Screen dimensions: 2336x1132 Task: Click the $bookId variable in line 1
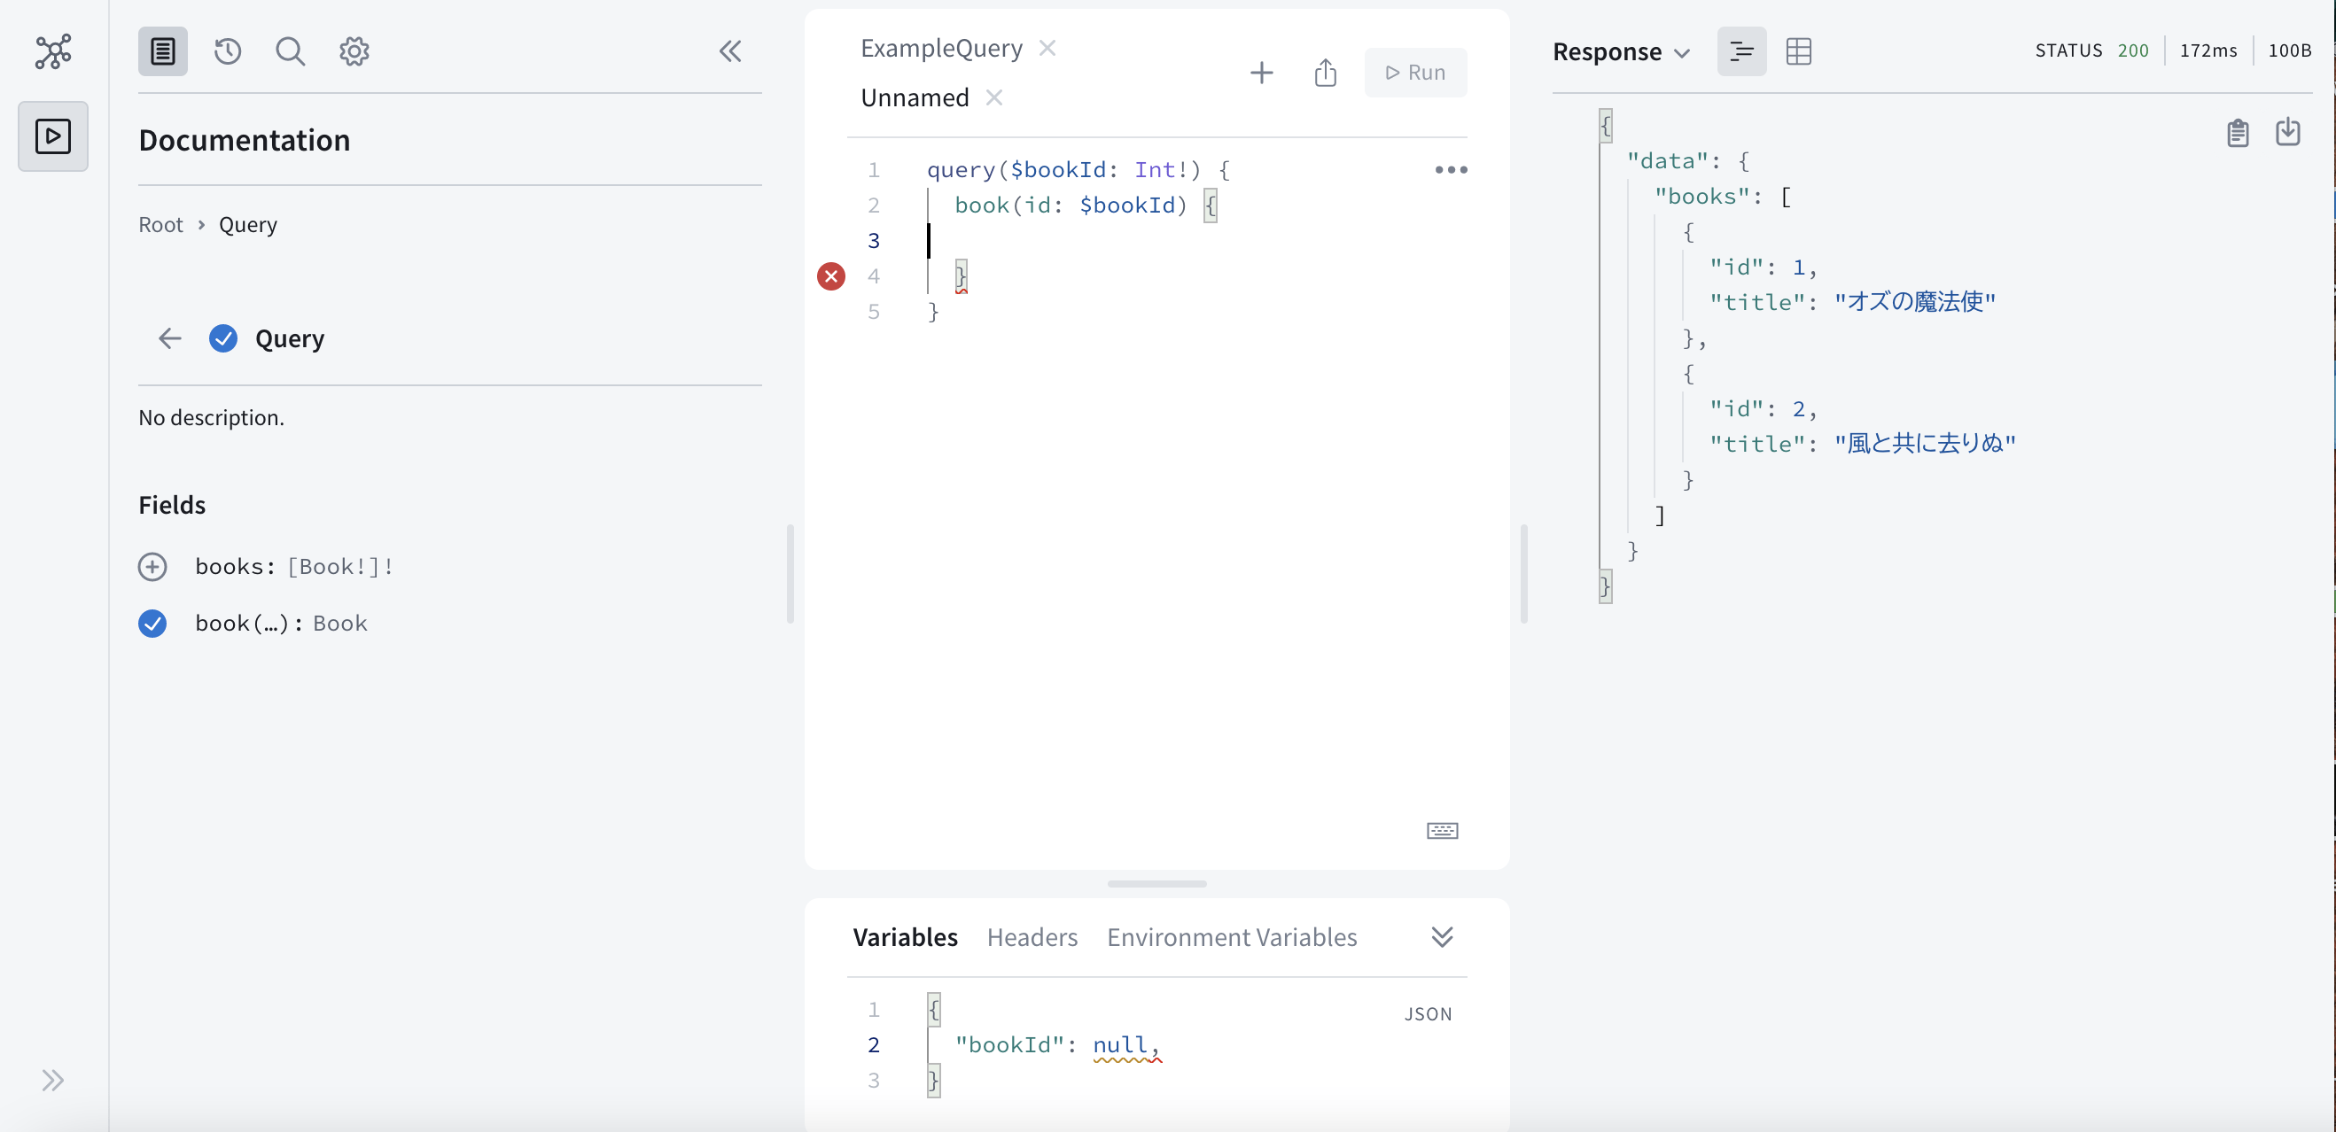click(x=1058, y=169)
